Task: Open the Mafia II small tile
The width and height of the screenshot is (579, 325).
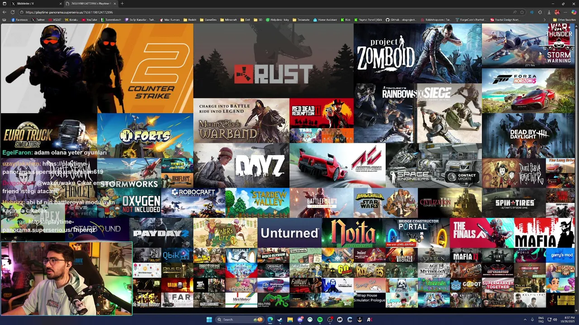Action: pyautogui.click(x=466, y=255)
